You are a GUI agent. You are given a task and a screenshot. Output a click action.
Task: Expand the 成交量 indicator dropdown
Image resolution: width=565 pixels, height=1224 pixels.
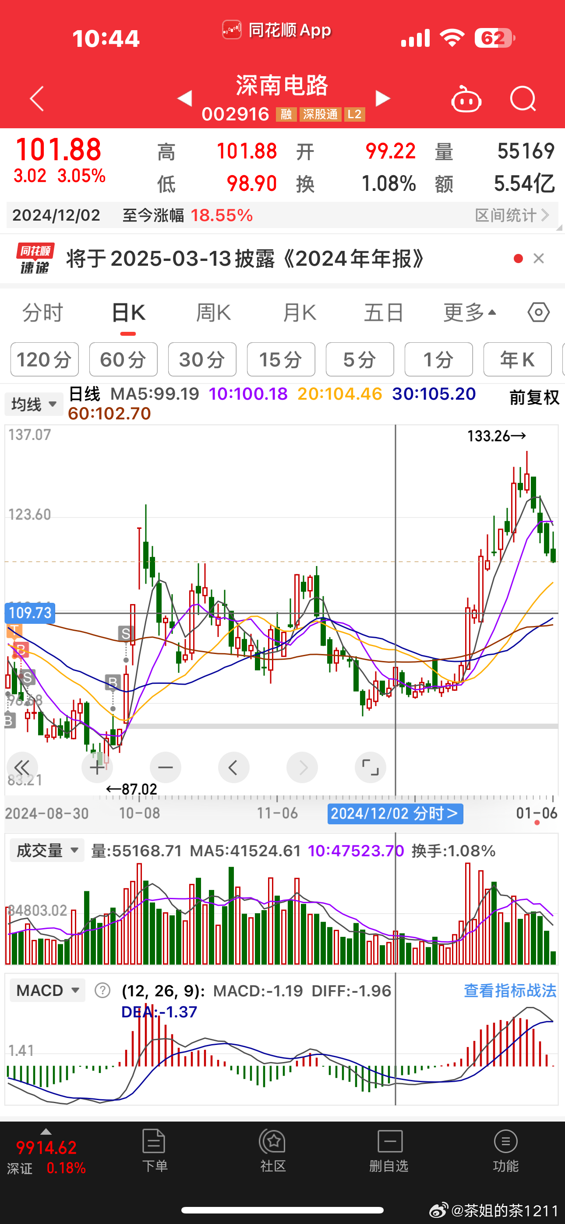click(47, 851)
